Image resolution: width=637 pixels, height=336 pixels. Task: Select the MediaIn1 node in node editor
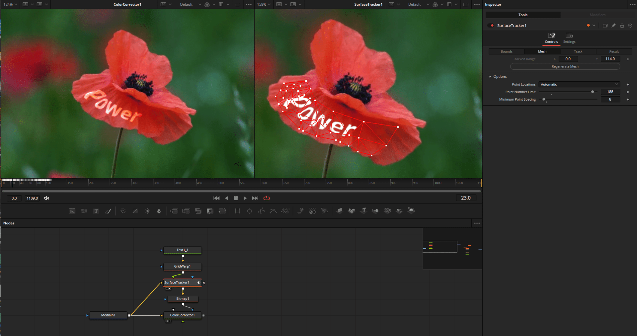108,315
